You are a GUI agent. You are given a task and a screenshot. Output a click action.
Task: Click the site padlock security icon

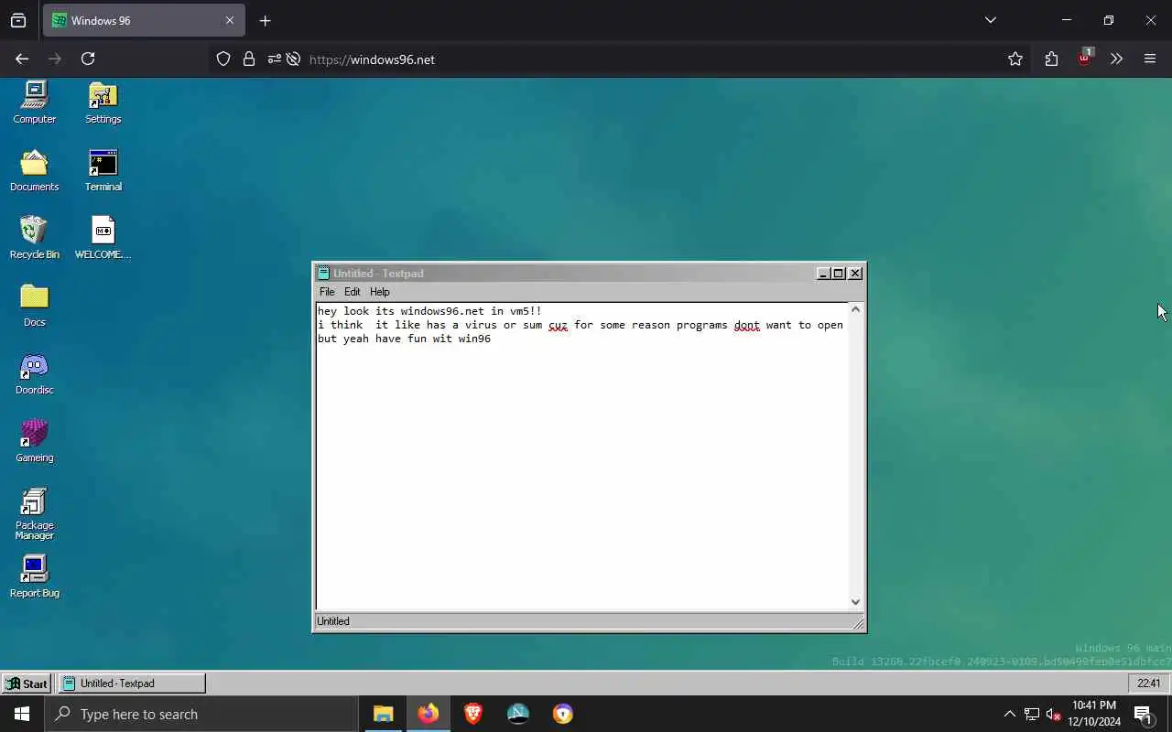point(248,59)
